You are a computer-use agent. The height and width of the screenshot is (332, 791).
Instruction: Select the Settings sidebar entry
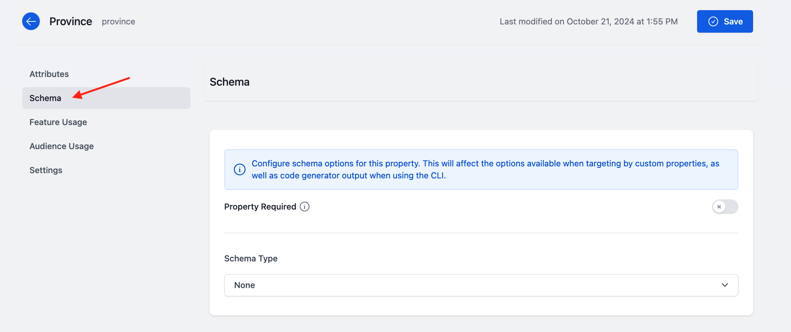tap(46, 170)
